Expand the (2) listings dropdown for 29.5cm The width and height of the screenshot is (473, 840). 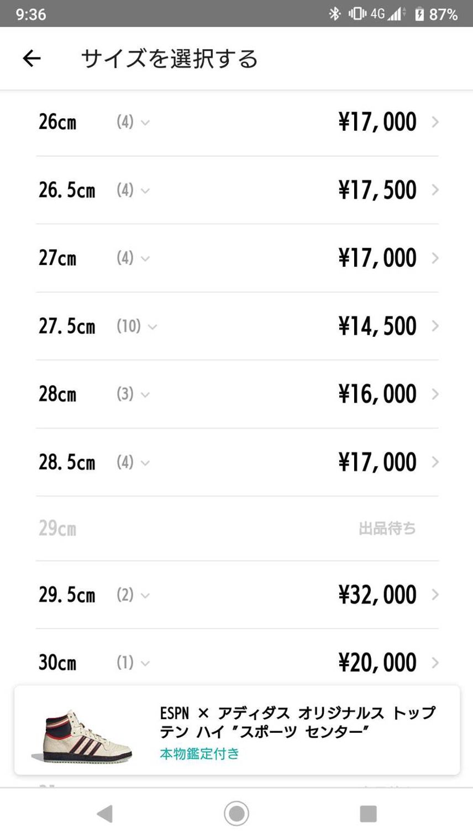click(133, 595)
